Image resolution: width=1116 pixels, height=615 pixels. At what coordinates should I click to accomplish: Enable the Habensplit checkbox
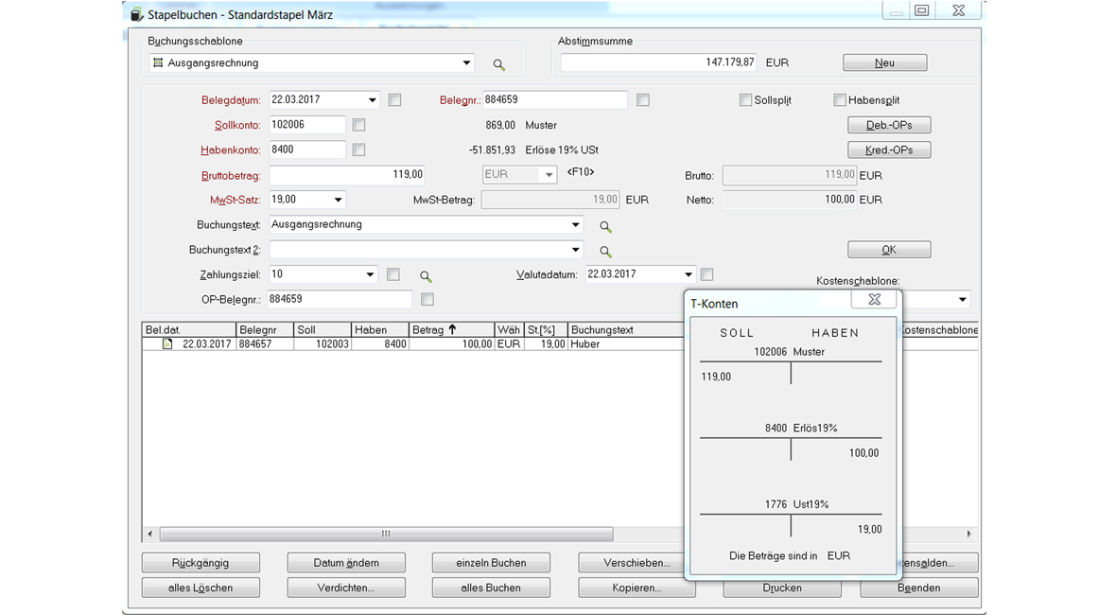pos(839,100)
